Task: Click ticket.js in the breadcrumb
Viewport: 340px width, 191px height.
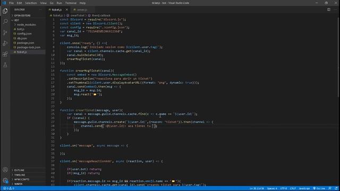Action: point(58,15)
